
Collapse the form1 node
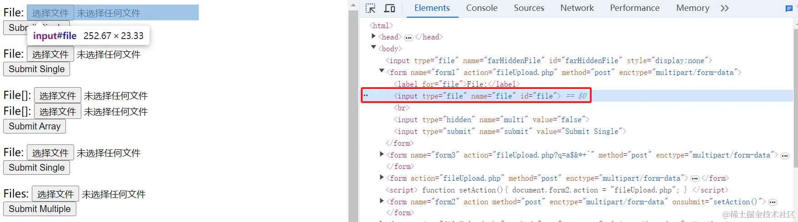click(x=382, y=71)
